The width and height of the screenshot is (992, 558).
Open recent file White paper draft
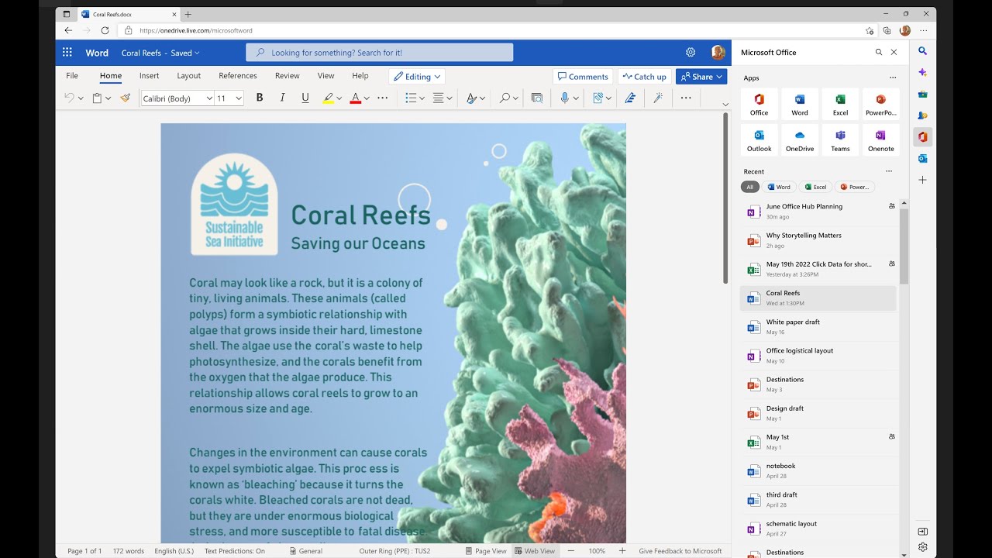point(818,327)
